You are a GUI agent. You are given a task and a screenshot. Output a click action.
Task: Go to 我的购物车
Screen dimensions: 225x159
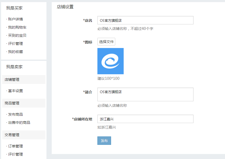tap(17, 27)
